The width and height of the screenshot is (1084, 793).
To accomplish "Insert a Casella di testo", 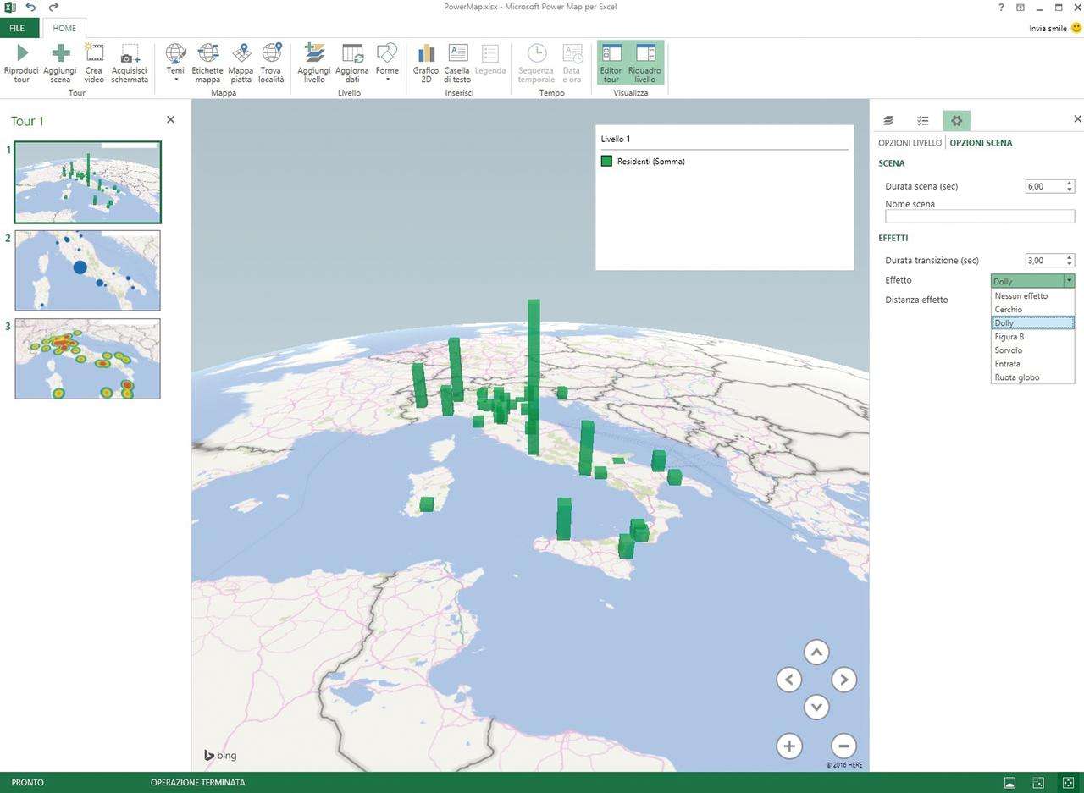I will click(x=457, y=54).
